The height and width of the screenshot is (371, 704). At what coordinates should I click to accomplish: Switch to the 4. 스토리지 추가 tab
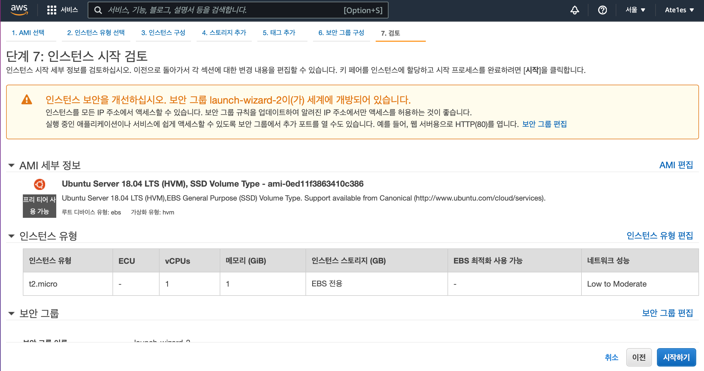click(224, 33)
